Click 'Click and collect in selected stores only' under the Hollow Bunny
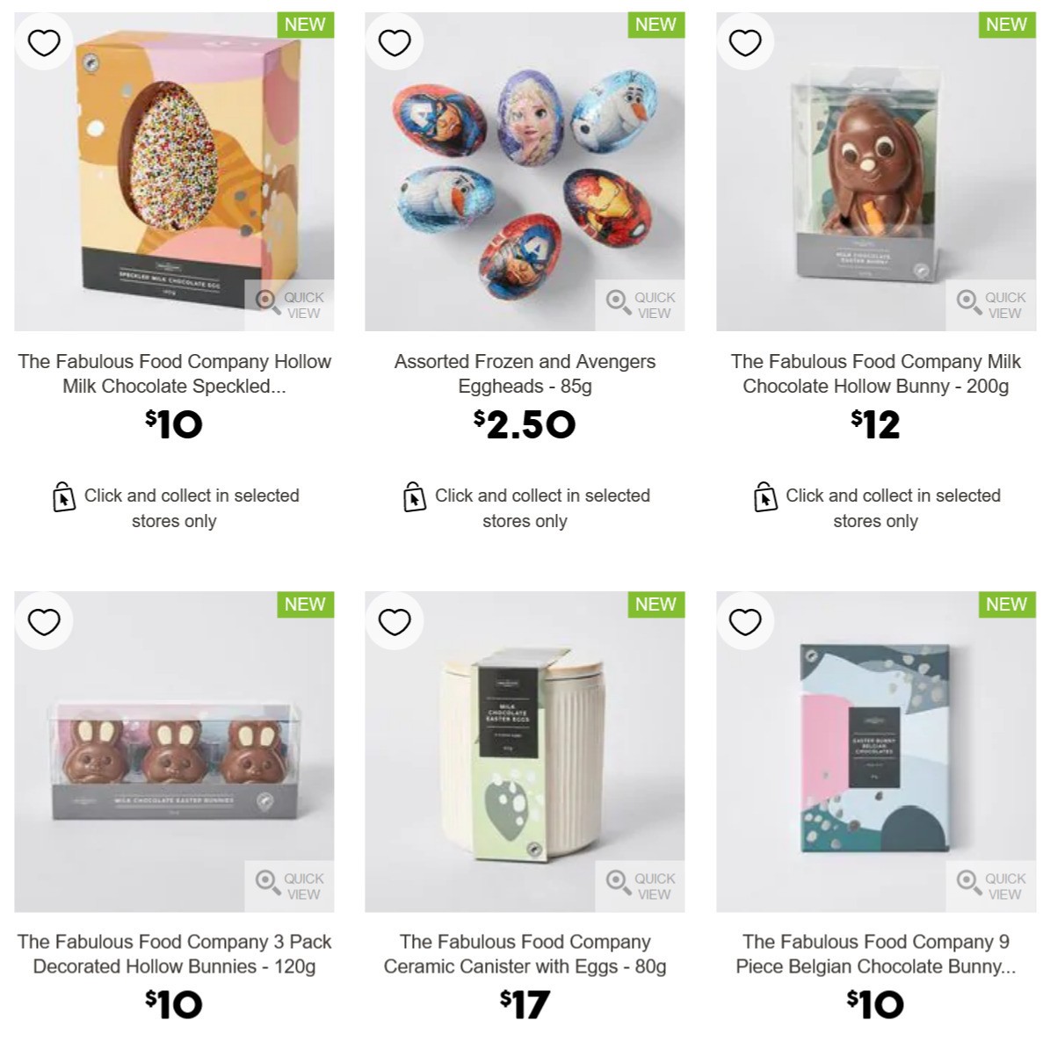This screenshot has height=1042, width=1050. pos(892,508)
